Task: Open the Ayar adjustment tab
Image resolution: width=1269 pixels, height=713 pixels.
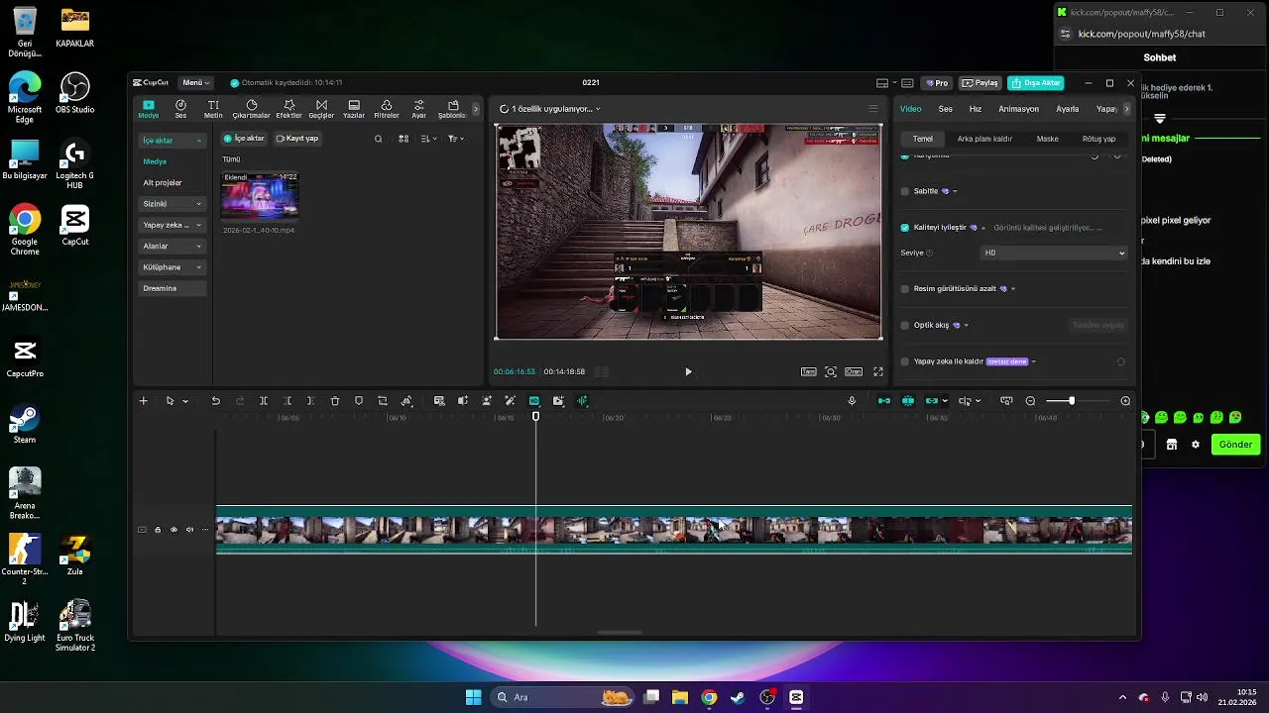Action: click(x=419, y=109)
